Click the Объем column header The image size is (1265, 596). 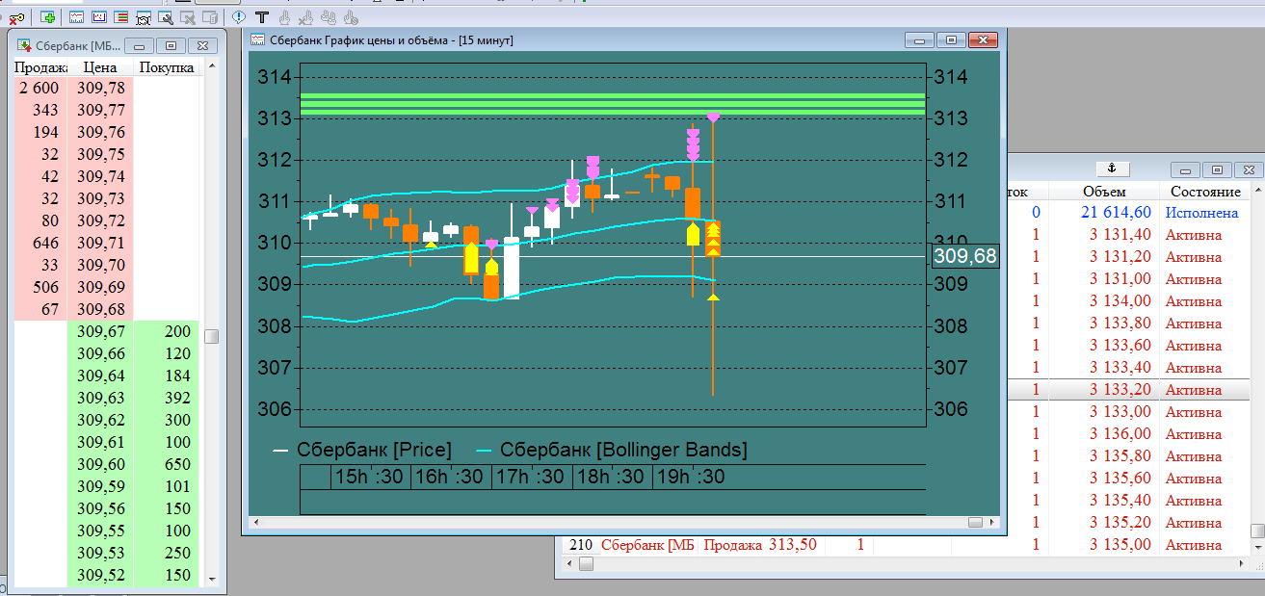coord(1103,192)
